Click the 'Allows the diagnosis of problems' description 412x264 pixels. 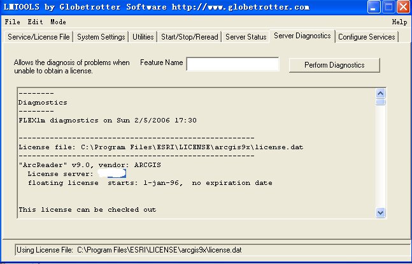point(72,66)
